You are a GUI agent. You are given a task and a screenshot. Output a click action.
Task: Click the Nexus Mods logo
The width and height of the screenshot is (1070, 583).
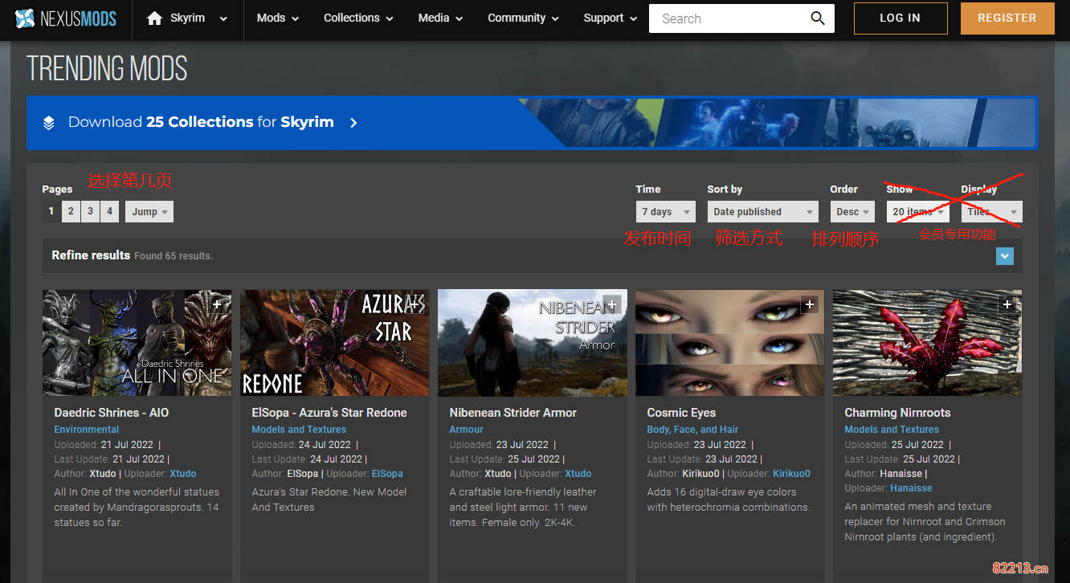point(66,18)
